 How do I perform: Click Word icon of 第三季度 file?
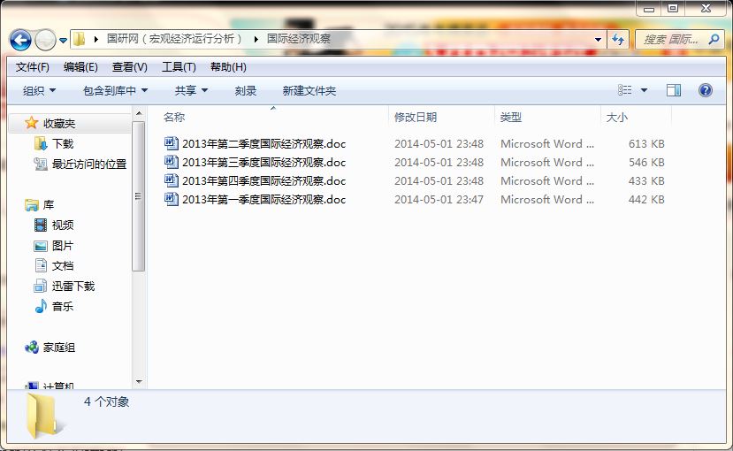click(172, 162)
